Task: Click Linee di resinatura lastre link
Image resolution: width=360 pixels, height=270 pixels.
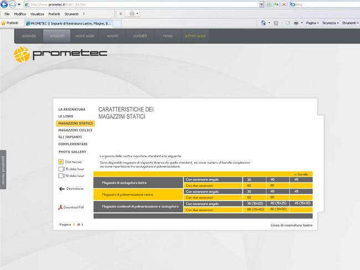Action: pyautogui.click(x=291, y=225)
